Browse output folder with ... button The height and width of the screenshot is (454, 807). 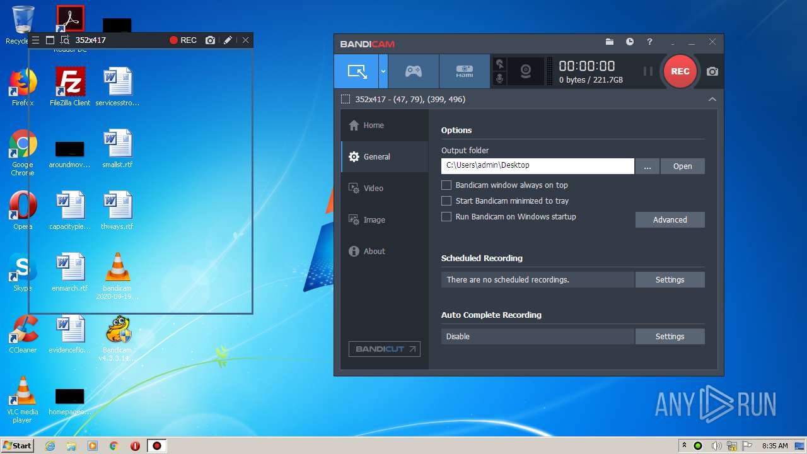(647, 166)
